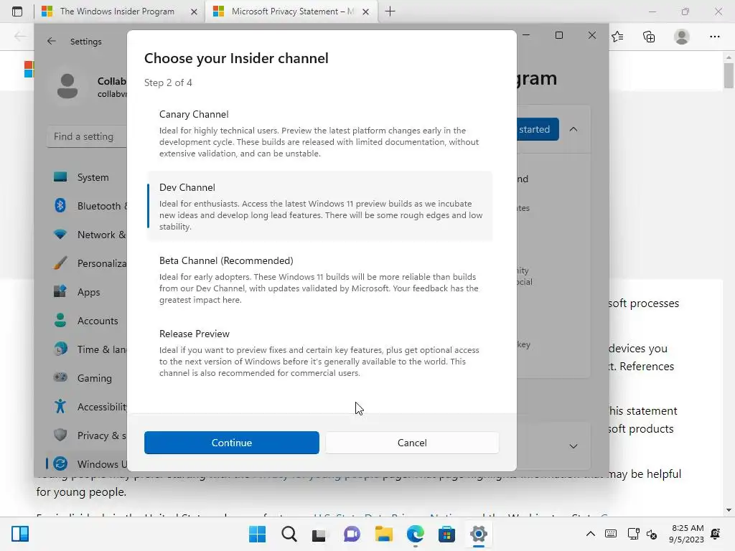Screen dimensions: 735x551
Task: Close the Microsoft Privacy Statement tab
Action: [x=365, y=11]
